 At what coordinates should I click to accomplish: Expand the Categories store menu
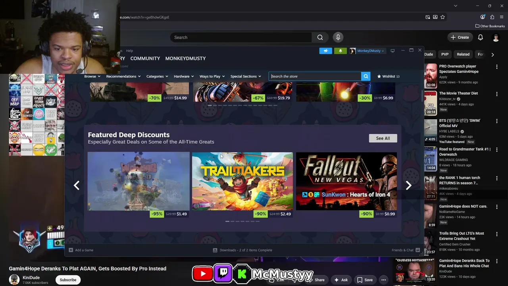coord(157,76)
